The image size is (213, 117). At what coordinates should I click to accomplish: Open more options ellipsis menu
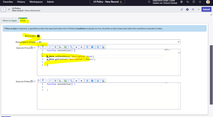point(199,9)
